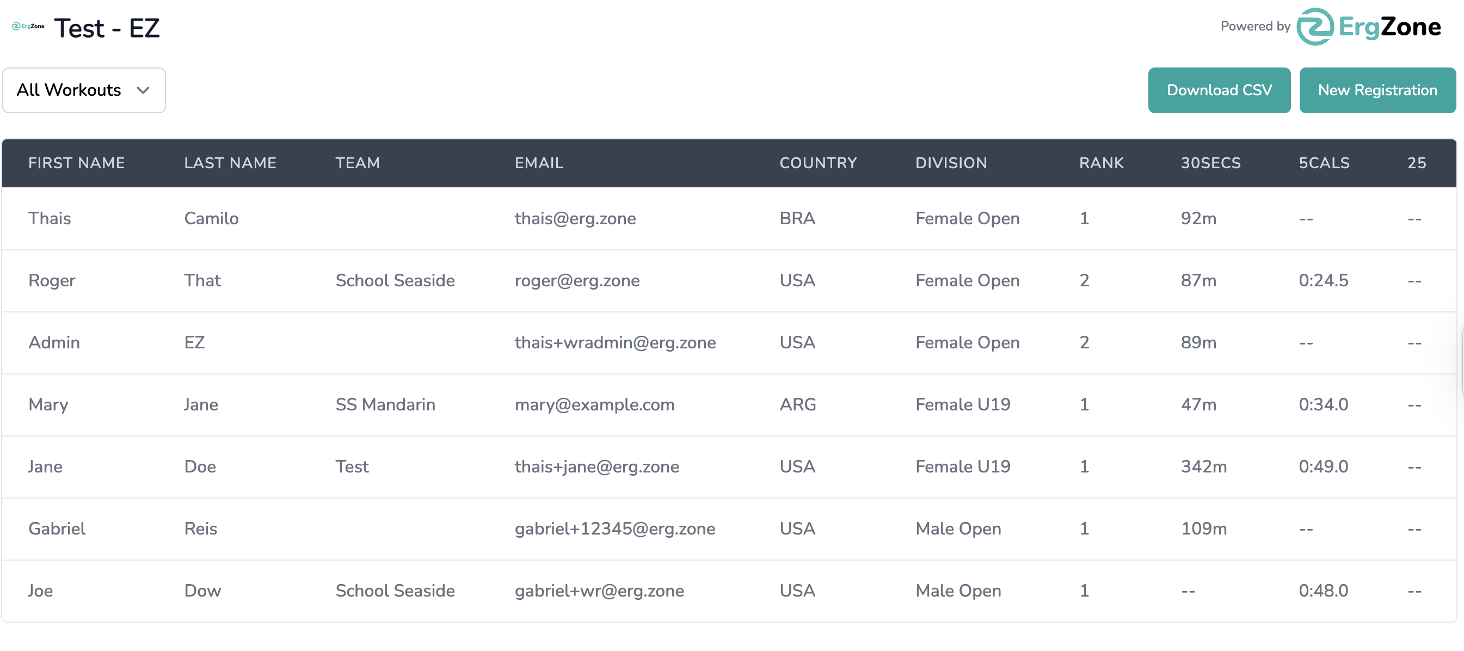Click the RANK column header
1464x651 pixels.
click(1102, 163)
